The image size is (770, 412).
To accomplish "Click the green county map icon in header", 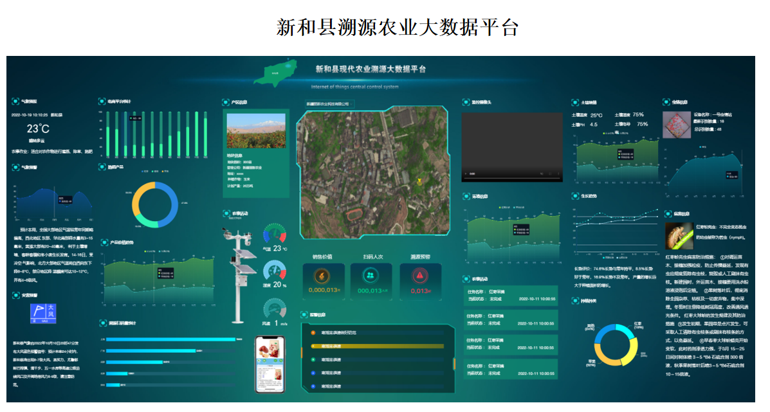I will pyautogui.click(x=275, y=72).
